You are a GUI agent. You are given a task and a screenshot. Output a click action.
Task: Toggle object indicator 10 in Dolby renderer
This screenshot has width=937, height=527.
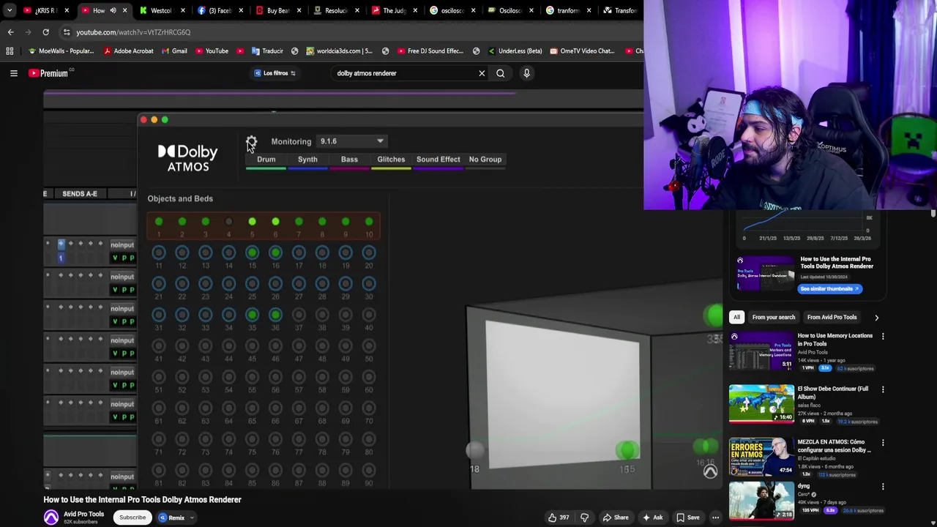point(369,222)
